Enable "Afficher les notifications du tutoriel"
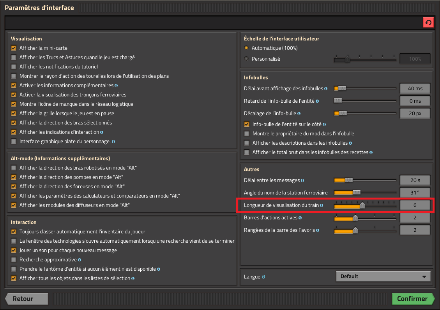Image resolution: width=440 pixels, height=310 pixels. pos(14,67)
